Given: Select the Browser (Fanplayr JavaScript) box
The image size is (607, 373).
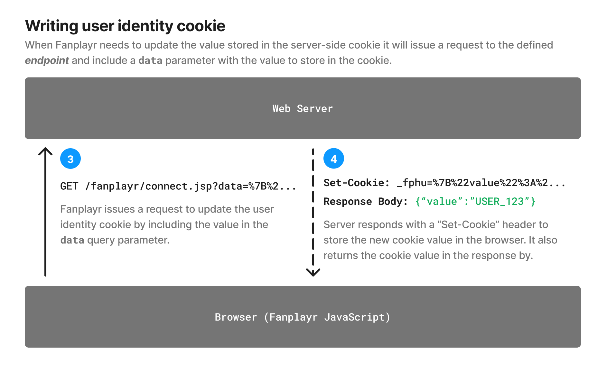Looking at the screenshot, I should point(303,317).
